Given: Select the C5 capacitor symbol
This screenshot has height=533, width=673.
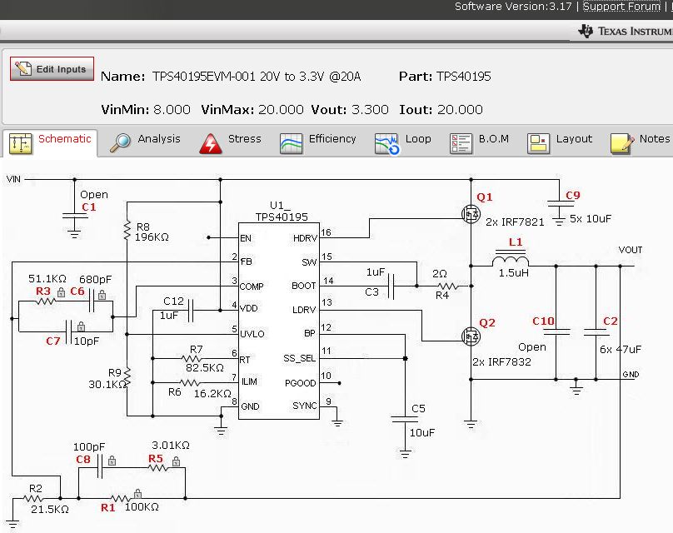Looking at the screenshot, I should 405,419.
